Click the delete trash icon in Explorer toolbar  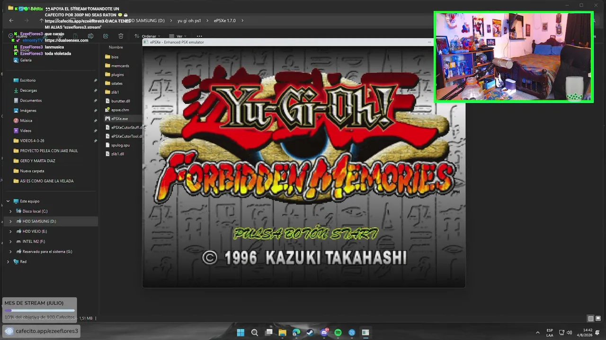[121, 36]
